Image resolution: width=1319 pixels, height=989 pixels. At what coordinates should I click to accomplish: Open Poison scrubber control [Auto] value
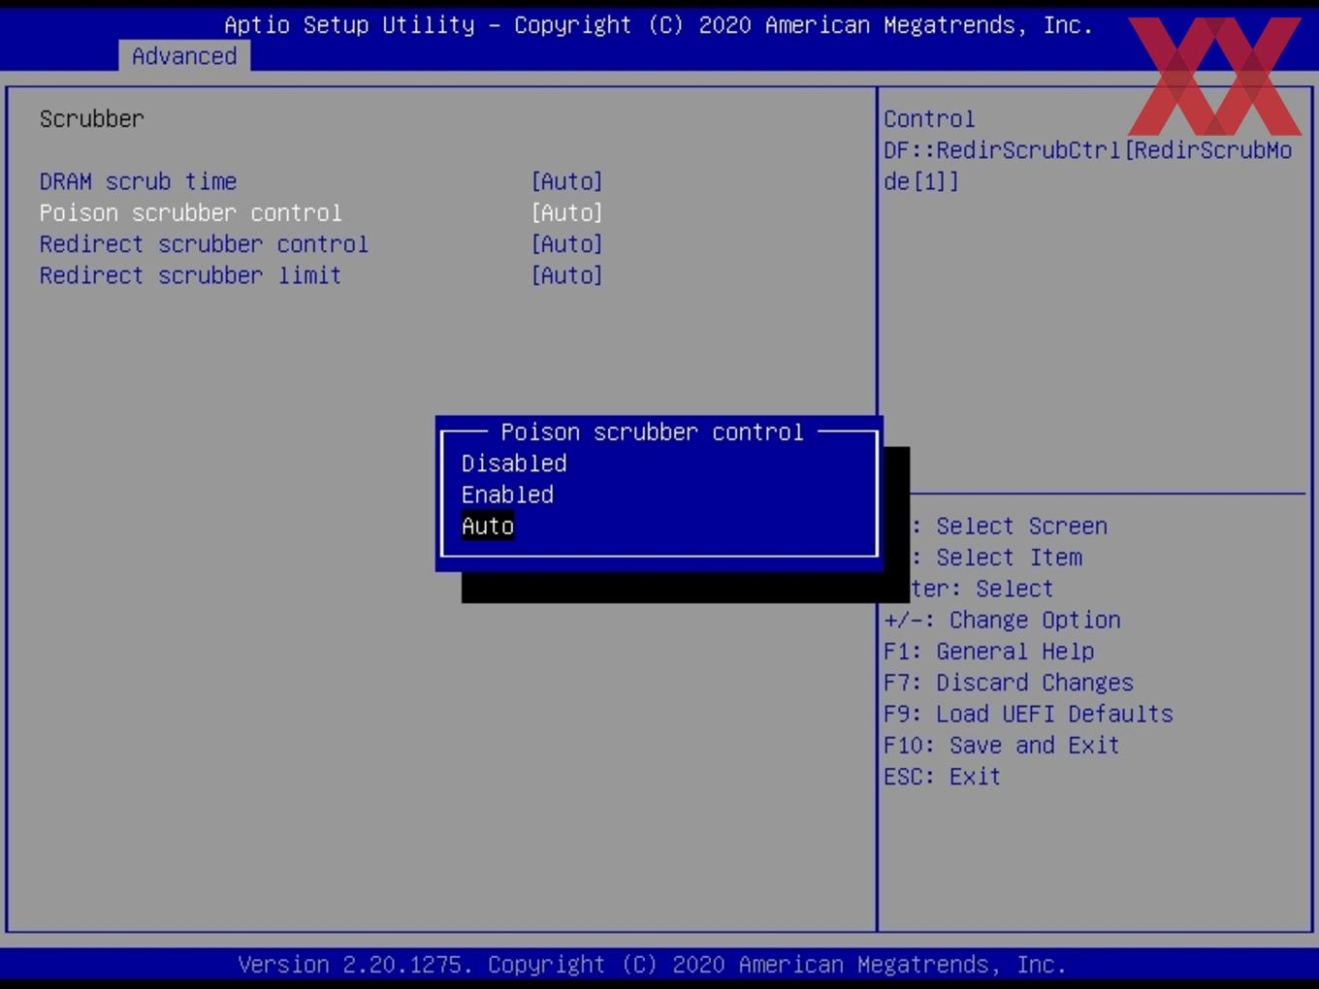(567, 212)
